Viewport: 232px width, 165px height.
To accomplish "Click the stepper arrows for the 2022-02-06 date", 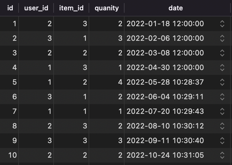I will coord(222,38).
